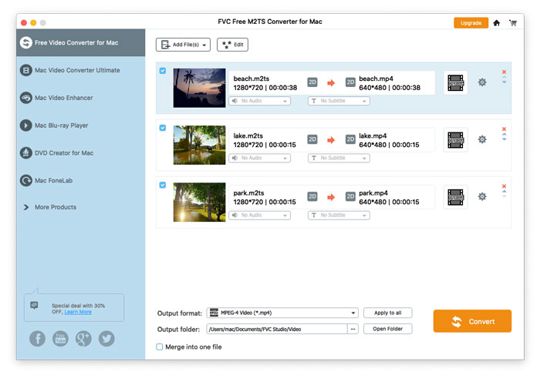The width and height of the screenshot is (540, 378).
Task: Uncheck the beach.m2ts checkbox
Action: 163,71
